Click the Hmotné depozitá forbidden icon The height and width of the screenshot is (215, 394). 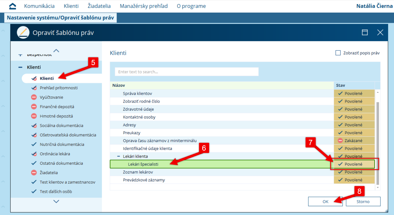34,116
